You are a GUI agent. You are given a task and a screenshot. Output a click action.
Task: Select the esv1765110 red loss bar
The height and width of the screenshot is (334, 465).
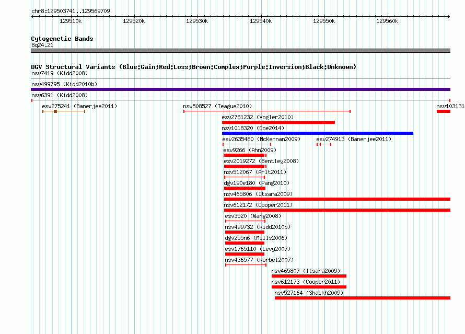coord(245,254)
